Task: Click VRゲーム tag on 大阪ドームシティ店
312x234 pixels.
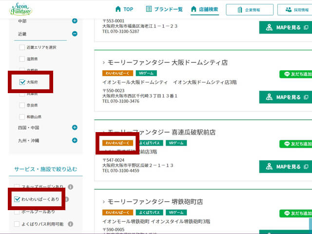Action: click(146, 73)
